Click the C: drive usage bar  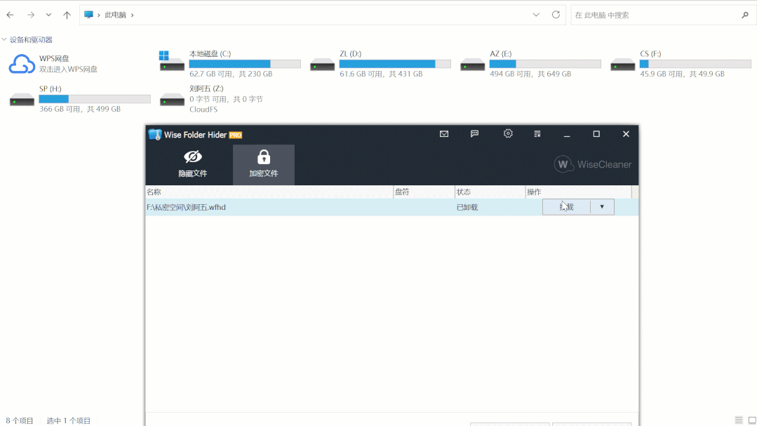245,64
